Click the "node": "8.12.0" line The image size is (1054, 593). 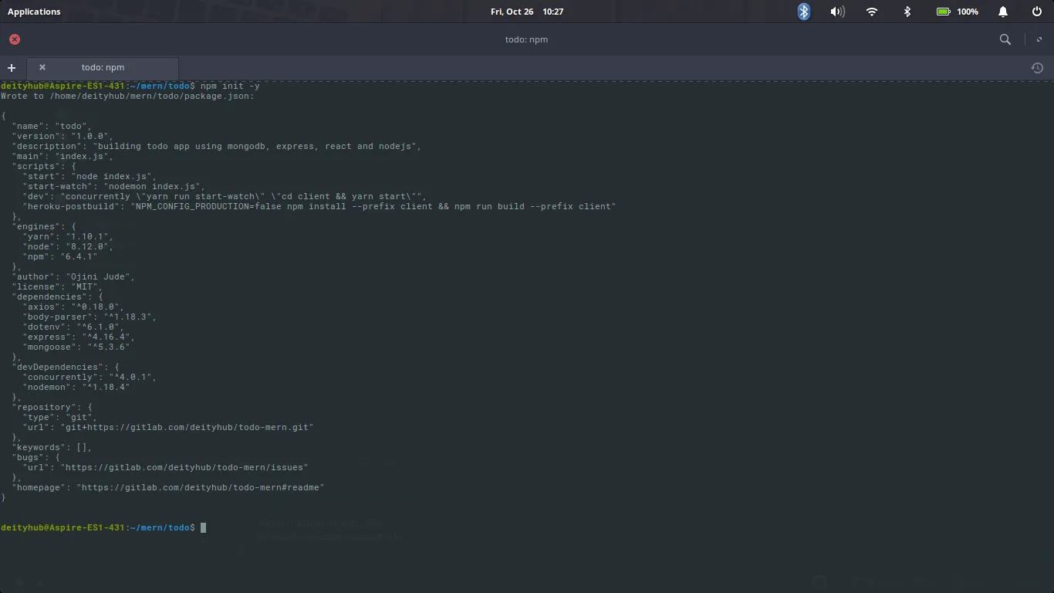pos(68,246)
